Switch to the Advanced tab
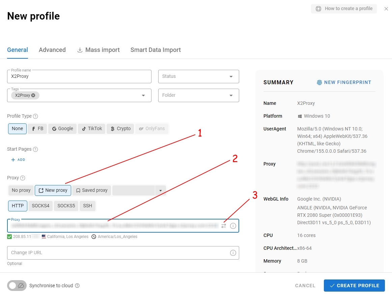 (x=52, y=50)
